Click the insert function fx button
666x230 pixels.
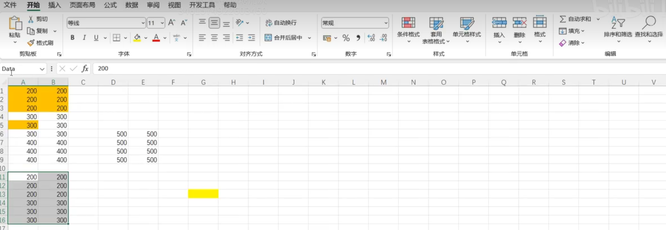(85, 69)
